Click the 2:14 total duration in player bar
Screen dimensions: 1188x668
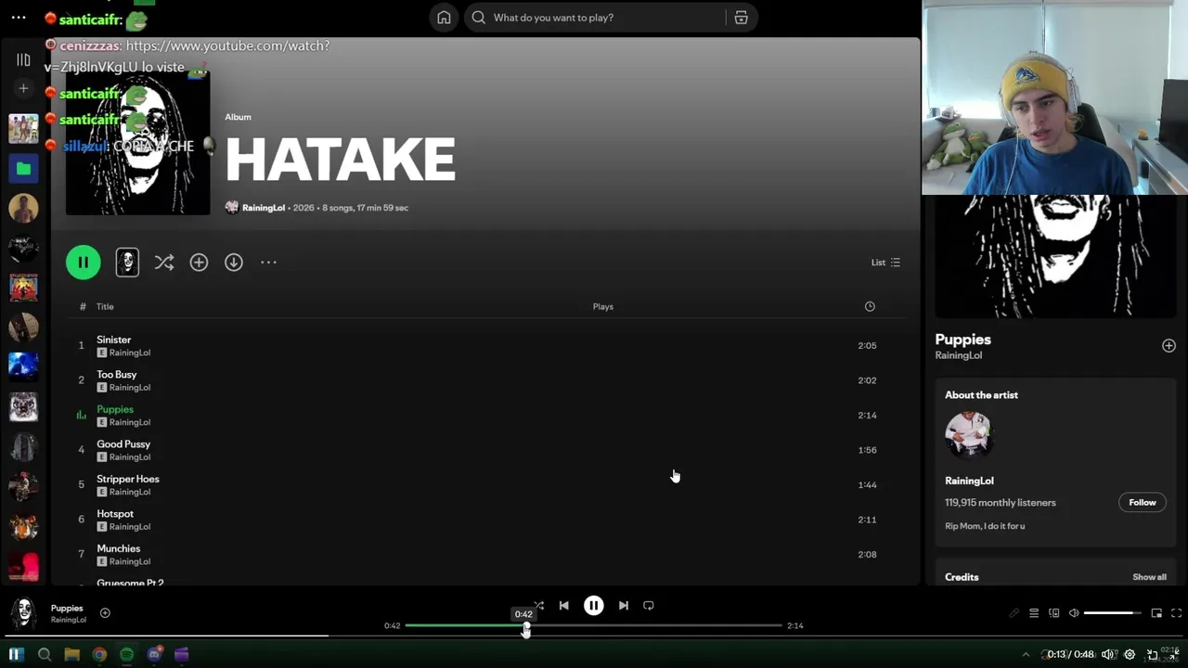point(795,625)
